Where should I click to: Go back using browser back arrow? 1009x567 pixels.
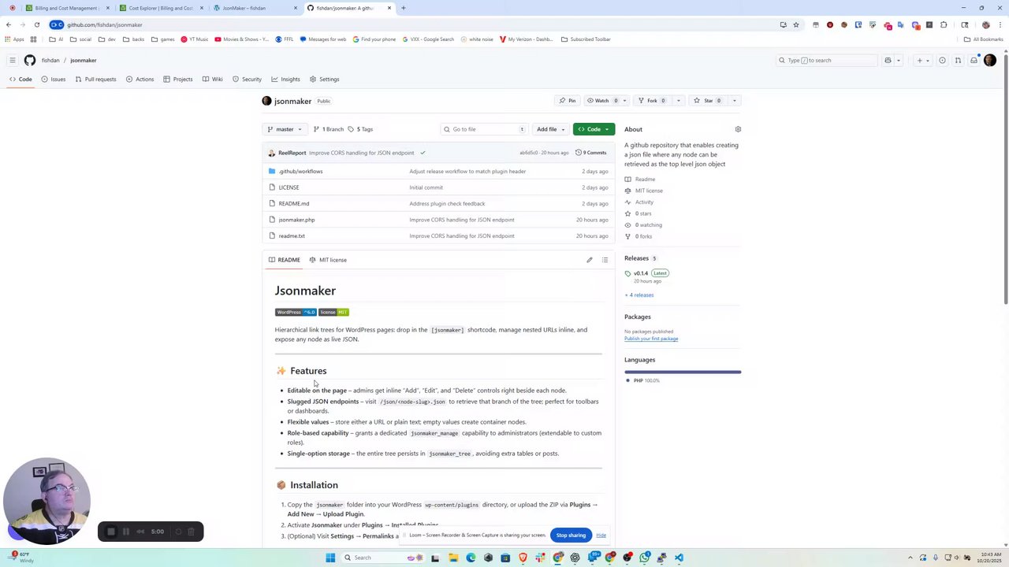click(x=9, y=24)
